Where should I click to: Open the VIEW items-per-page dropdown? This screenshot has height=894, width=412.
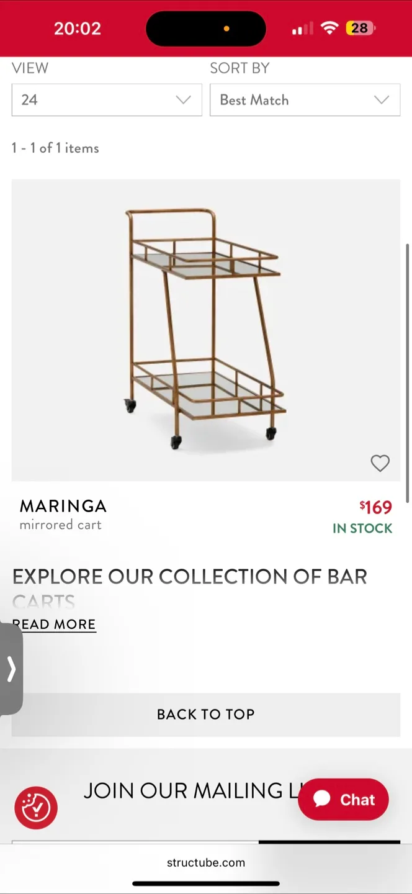106,100
